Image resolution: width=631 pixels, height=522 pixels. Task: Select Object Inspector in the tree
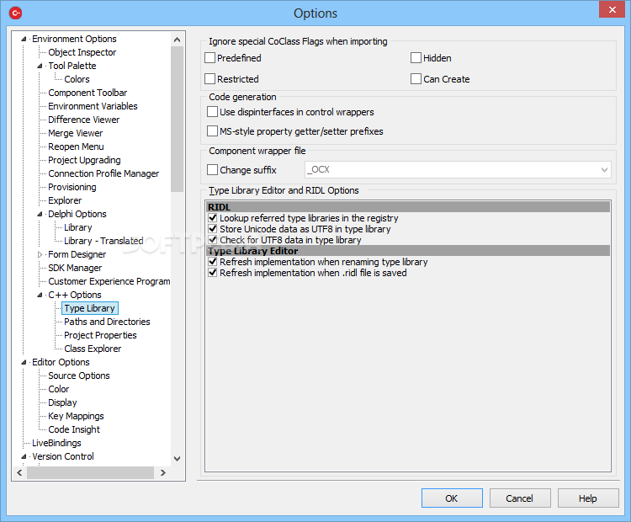coord(82,52)
